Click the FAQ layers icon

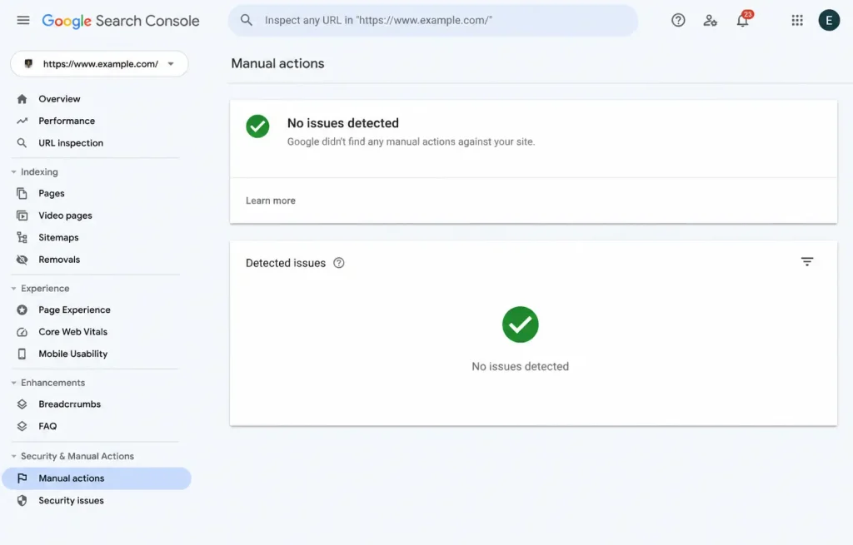pos(22,426)
